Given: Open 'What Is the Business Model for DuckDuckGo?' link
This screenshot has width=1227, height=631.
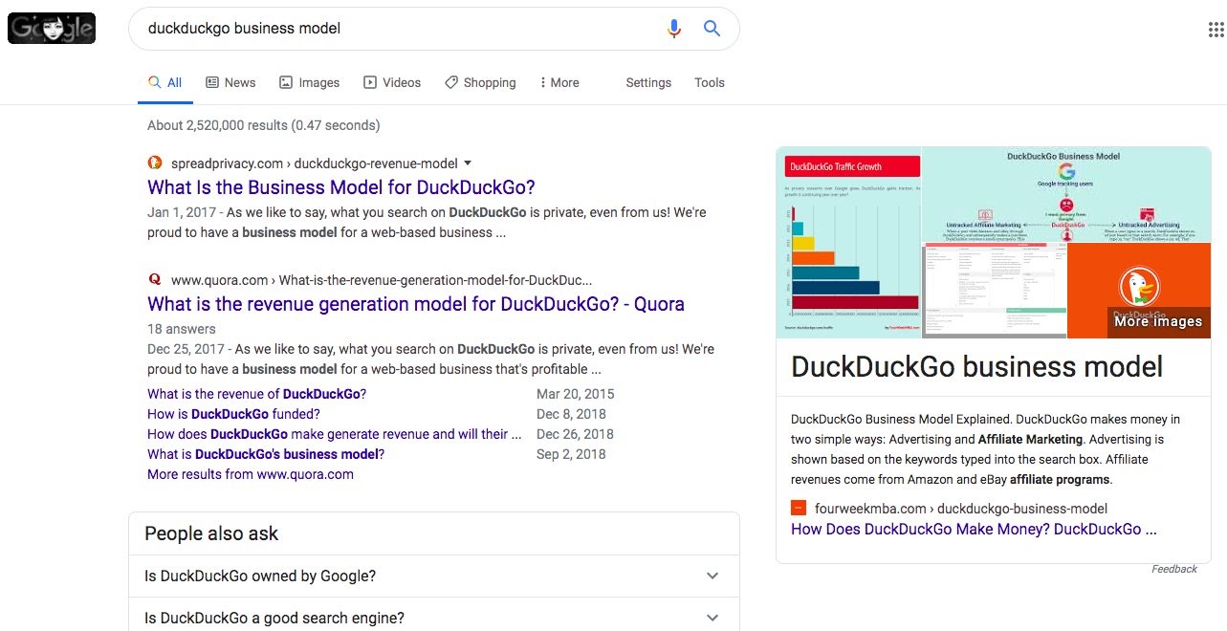Looking at the screenshot, I should coord(340,187).
